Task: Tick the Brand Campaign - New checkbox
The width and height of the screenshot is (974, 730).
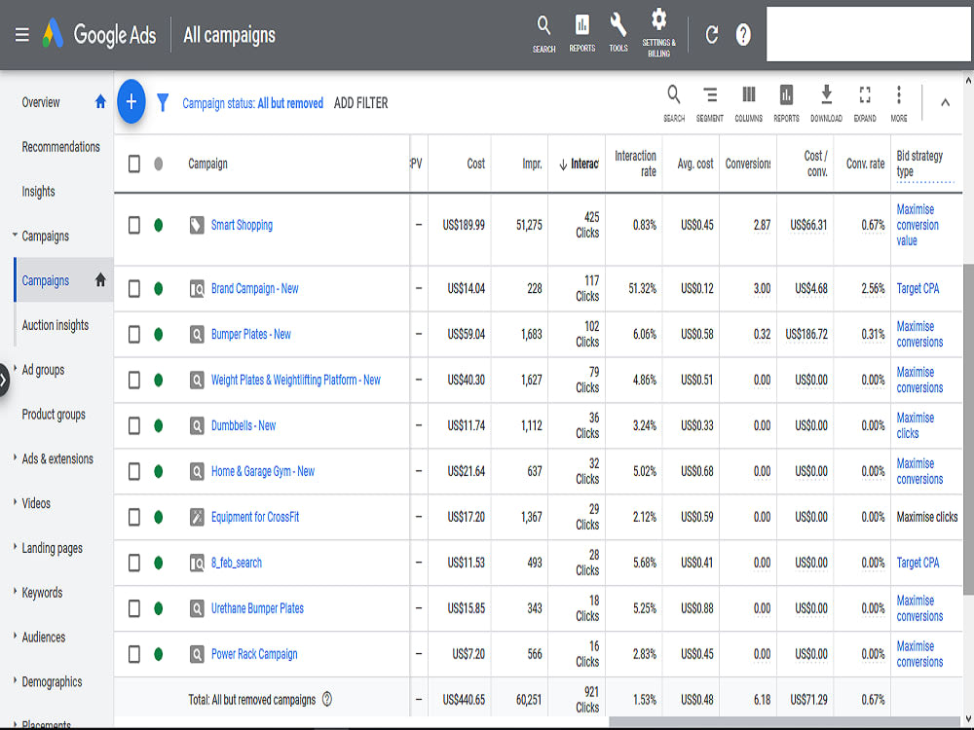Action: pyautogui.click(x=134, y=289)
